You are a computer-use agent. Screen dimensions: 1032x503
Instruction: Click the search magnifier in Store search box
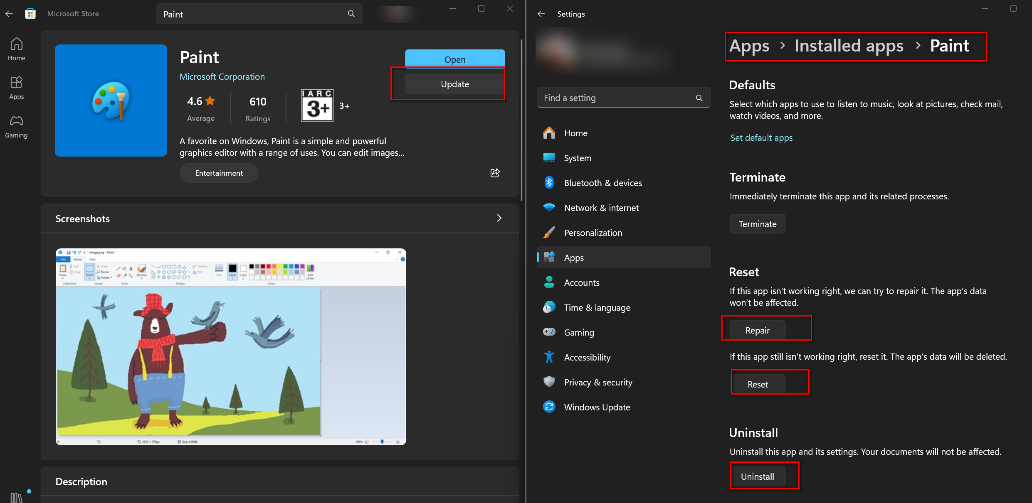point(351,14)
